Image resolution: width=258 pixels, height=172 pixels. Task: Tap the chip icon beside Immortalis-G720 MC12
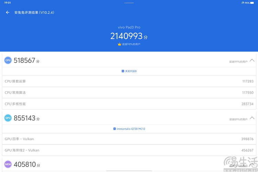click(x=115, y=129)
